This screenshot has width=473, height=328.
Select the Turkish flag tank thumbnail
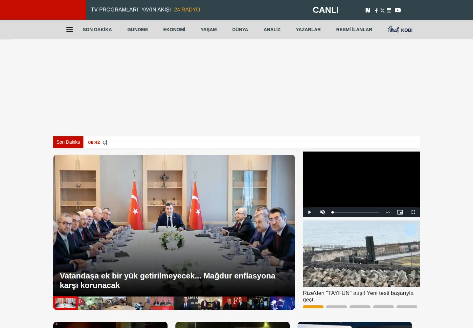tap(89, 303)
